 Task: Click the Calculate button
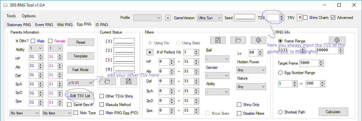click(333, 112)
